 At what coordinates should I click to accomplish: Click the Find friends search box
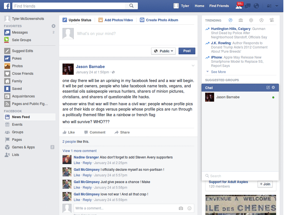click(x=69, y=6)
